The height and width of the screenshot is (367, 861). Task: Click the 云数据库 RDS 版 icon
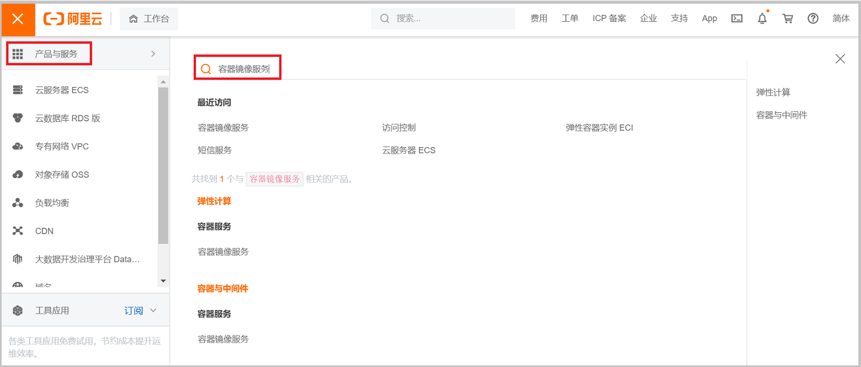(18, 118)
